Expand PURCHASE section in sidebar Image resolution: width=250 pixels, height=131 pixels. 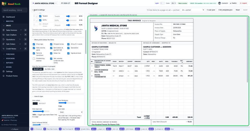[10, 54]
